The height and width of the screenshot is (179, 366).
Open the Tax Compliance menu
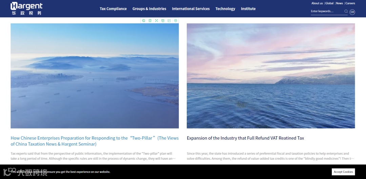click(113, 8)
